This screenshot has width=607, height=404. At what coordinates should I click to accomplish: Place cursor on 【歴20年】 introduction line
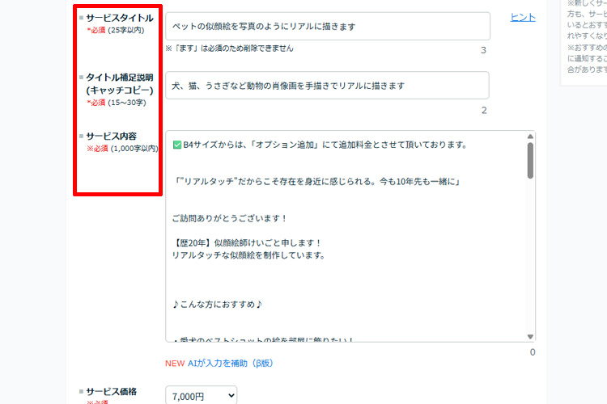pyautogui.click(x=247, y=243)
